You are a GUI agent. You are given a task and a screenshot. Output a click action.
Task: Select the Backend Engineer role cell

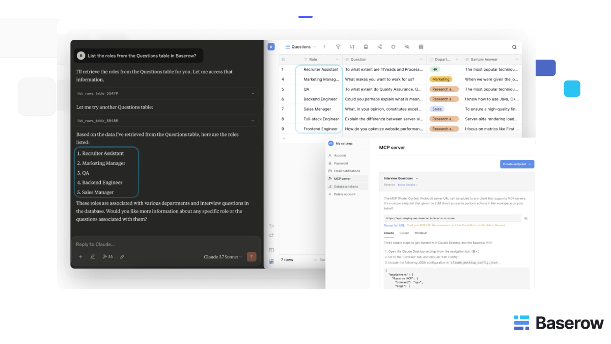321,99
